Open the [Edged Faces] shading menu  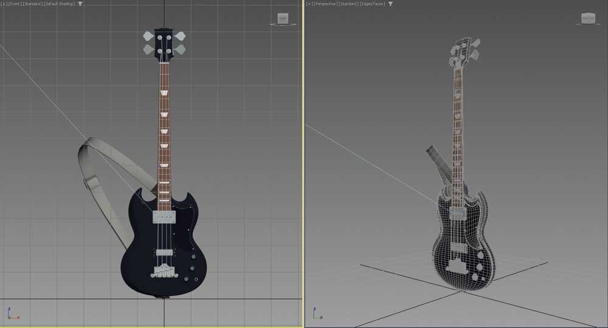[372, 4]
